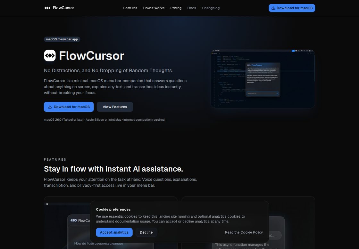Click 'Stay in flow with instant AI assistance' heading
Viewport: 359px width, 249px height.
coord(113,169)
